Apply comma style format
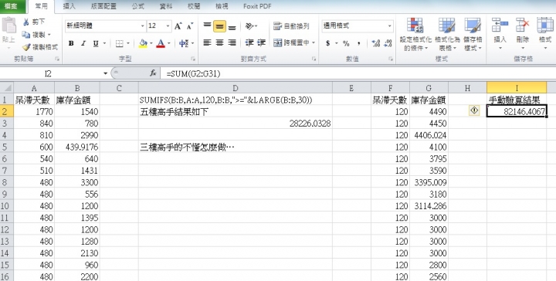Viewport: 556px width, 281px height. click(x=359, y=43)
